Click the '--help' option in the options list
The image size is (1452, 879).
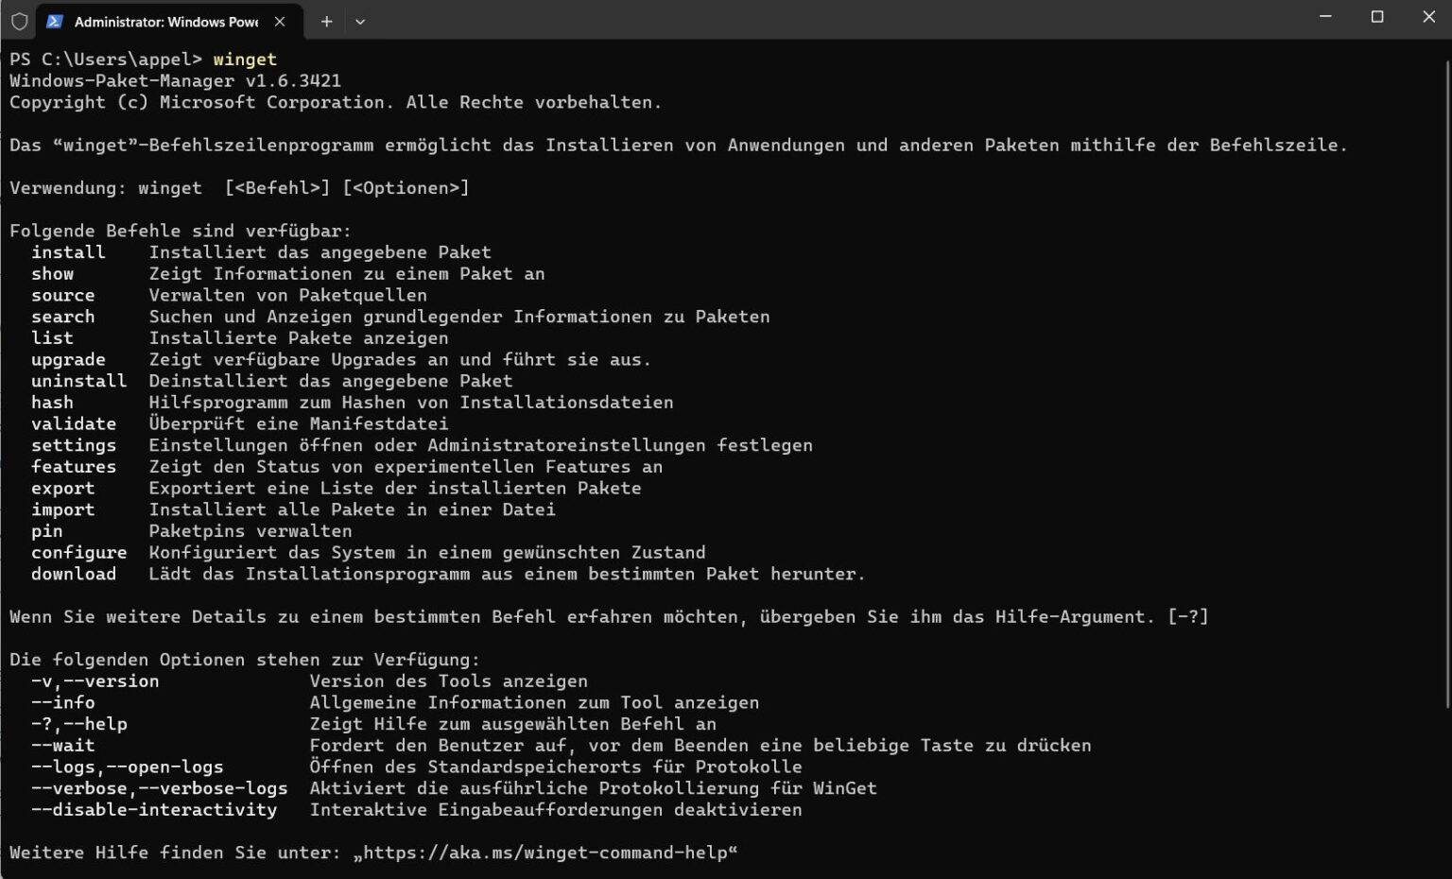tap(99, 723)
